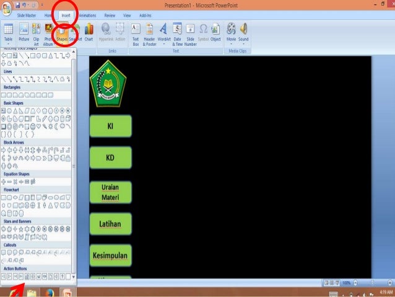Click the Uraian Materi slide button
This screenshot has width=395, height=297.
coord(111,192)
